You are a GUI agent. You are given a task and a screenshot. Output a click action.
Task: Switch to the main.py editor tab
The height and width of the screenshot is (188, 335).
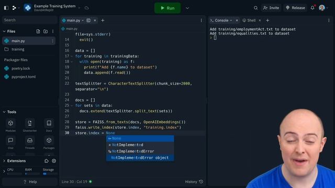coord(73,20)
